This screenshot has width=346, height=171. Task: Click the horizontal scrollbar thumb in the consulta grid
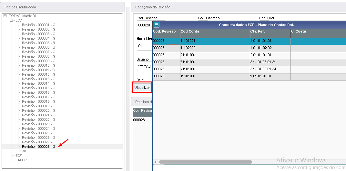[x=205, y=162]
